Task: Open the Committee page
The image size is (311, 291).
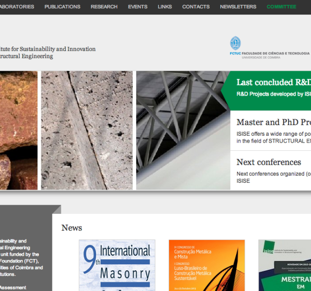Action: (x=281, y=7)
